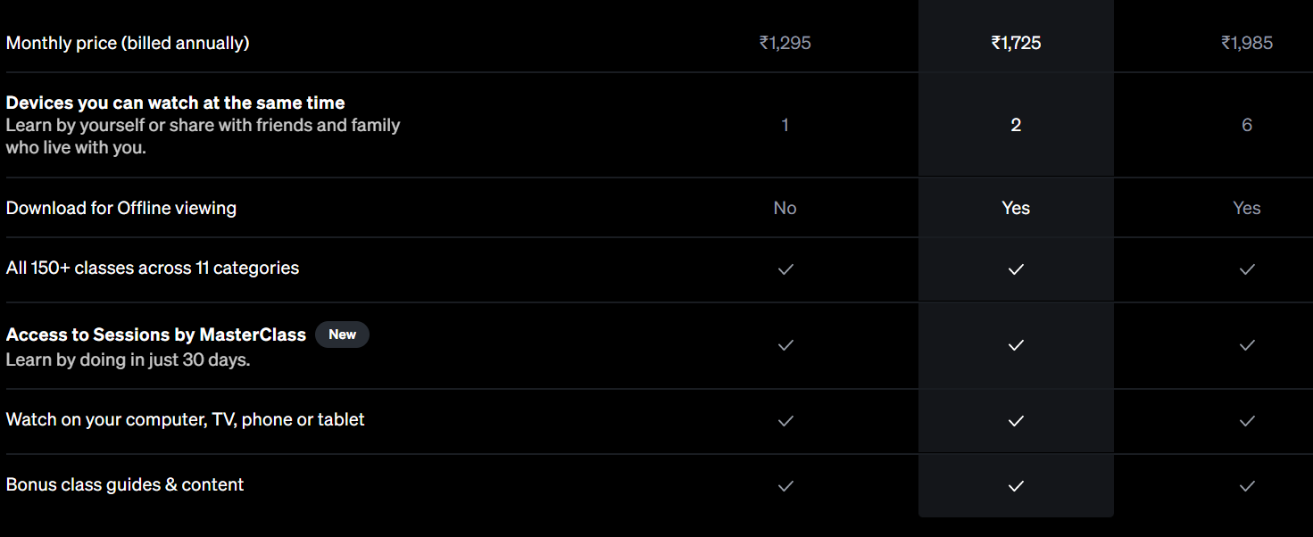Screen dimensions: 1313x537
Task: Click Watch on computer checkmark in ₹1,985 column
Action: point(1247,421)
